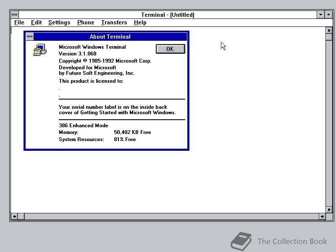This screenshot has height=252, width=336.
Task: Maximize the Terminal window
Action: (x=328, y=15)
